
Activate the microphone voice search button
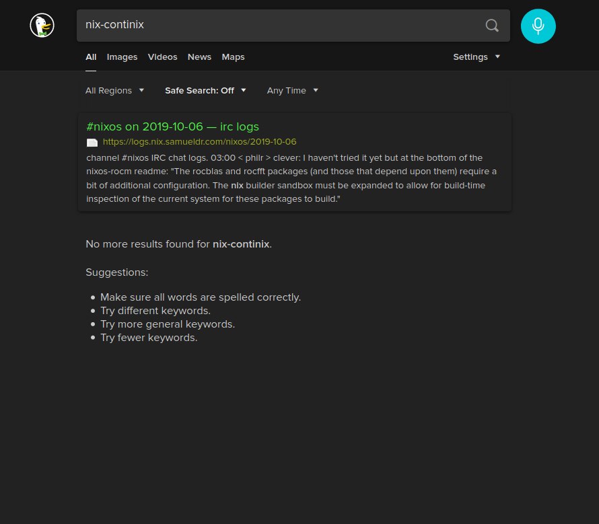(538, 26)
